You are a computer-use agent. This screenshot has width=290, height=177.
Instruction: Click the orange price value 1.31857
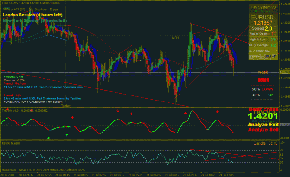(263, 23)
